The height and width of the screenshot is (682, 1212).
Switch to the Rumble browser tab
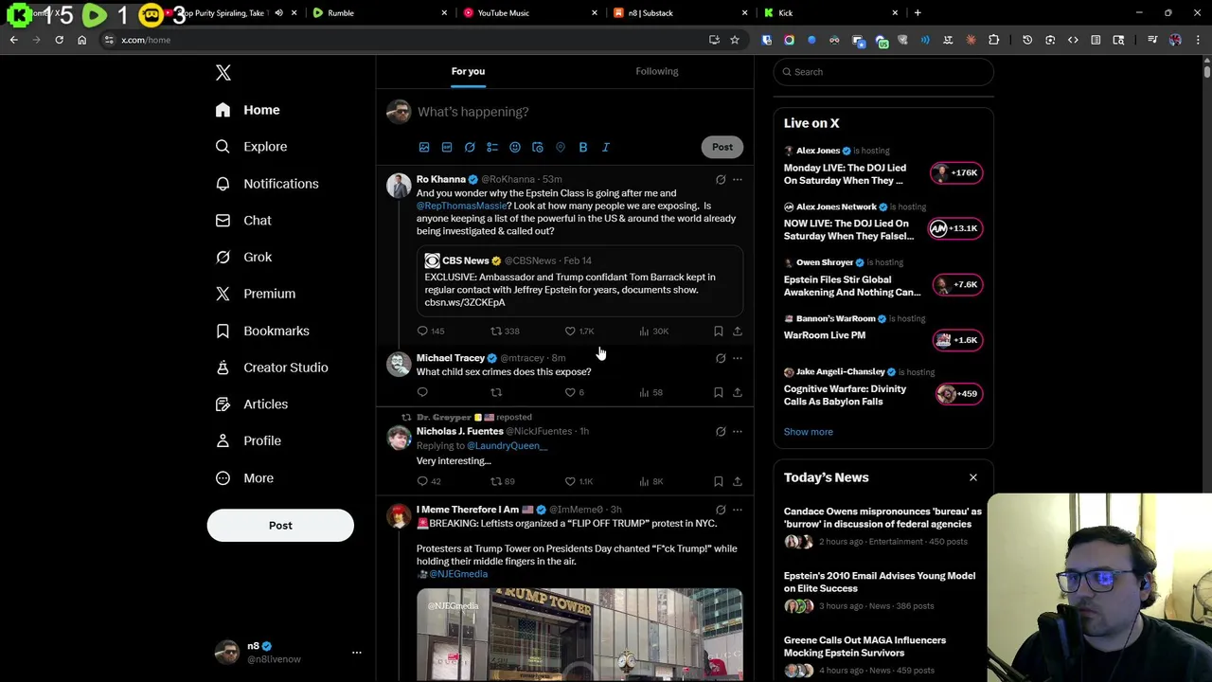click(379, 13)
